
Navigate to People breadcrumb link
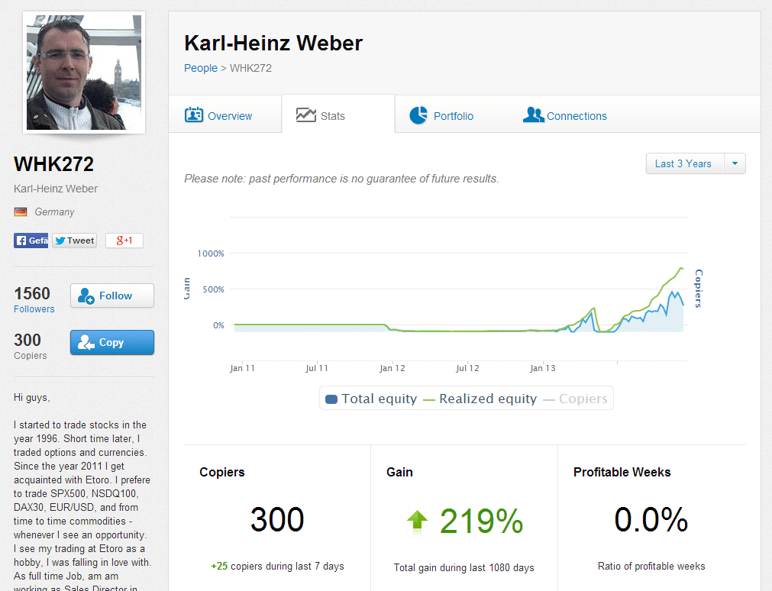pyautogui.click(x=201, y=68)
